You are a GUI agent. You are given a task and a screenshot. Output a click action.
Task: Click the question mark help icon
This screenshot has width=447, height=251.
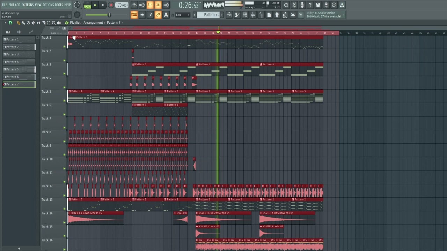click(x=310, y=5)
